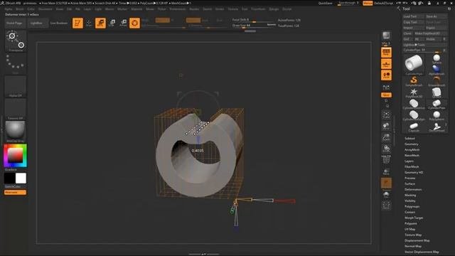455x256 pixels.
Task: Select the PolyMesh3D star tool thumbnail
Action: 414,93
